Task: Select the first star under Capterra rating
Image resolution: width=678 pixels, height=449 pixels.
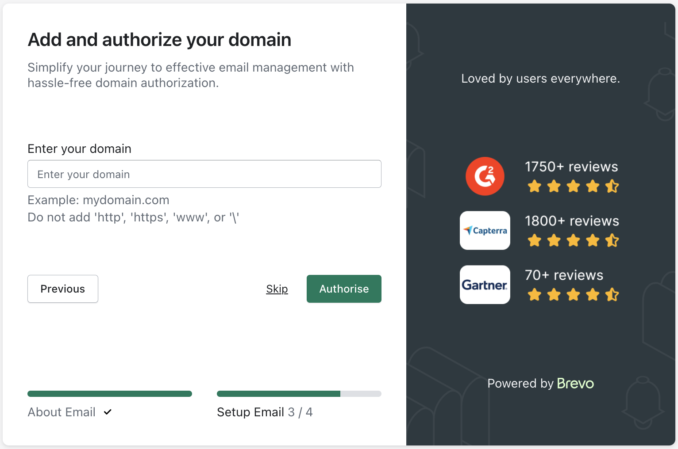Action: pos(534,241)
